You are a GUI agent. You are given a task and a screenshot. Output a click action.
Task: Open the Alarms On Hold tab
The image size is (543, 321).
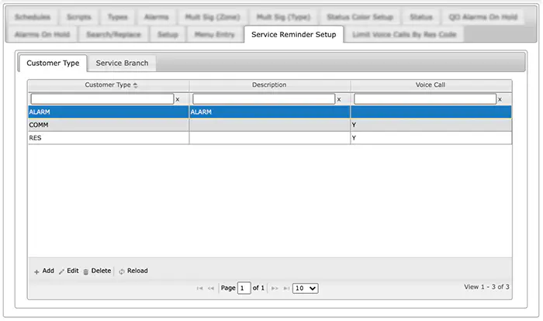pos(42,35)
